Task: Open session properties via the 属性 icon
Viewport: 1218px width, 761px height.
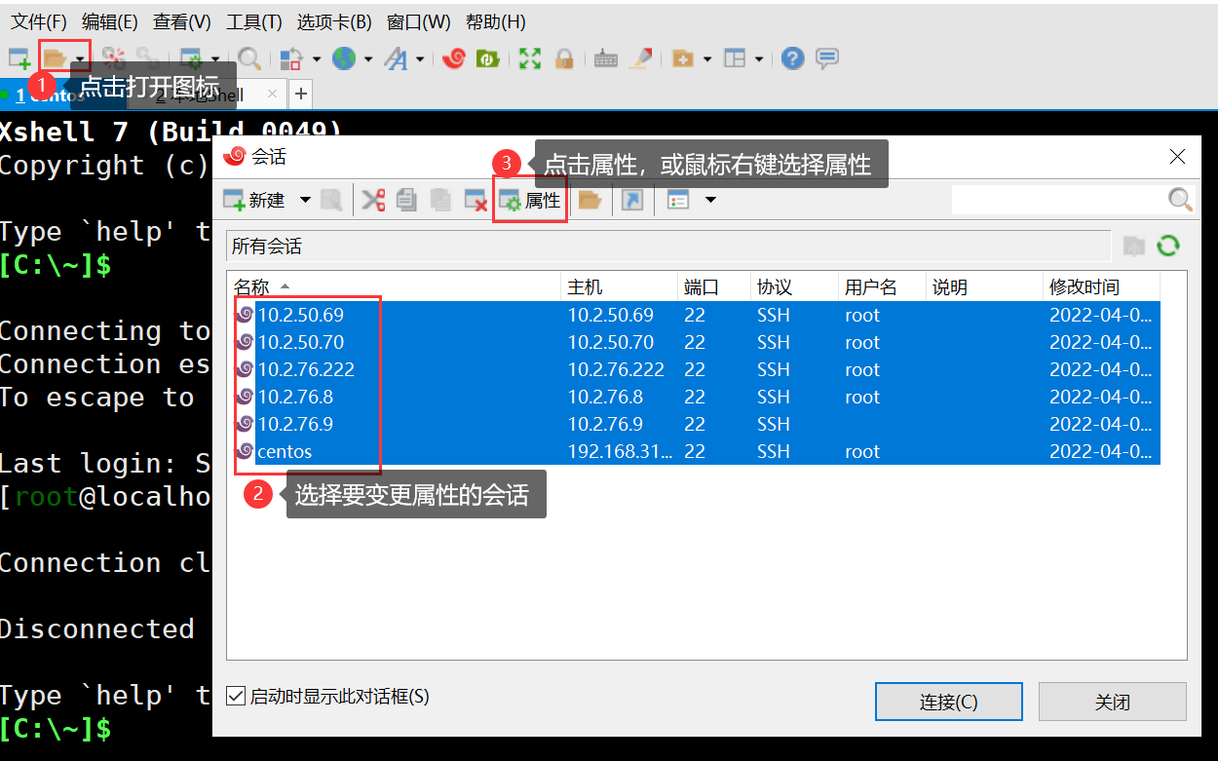Action: click(x=529, y=199)
